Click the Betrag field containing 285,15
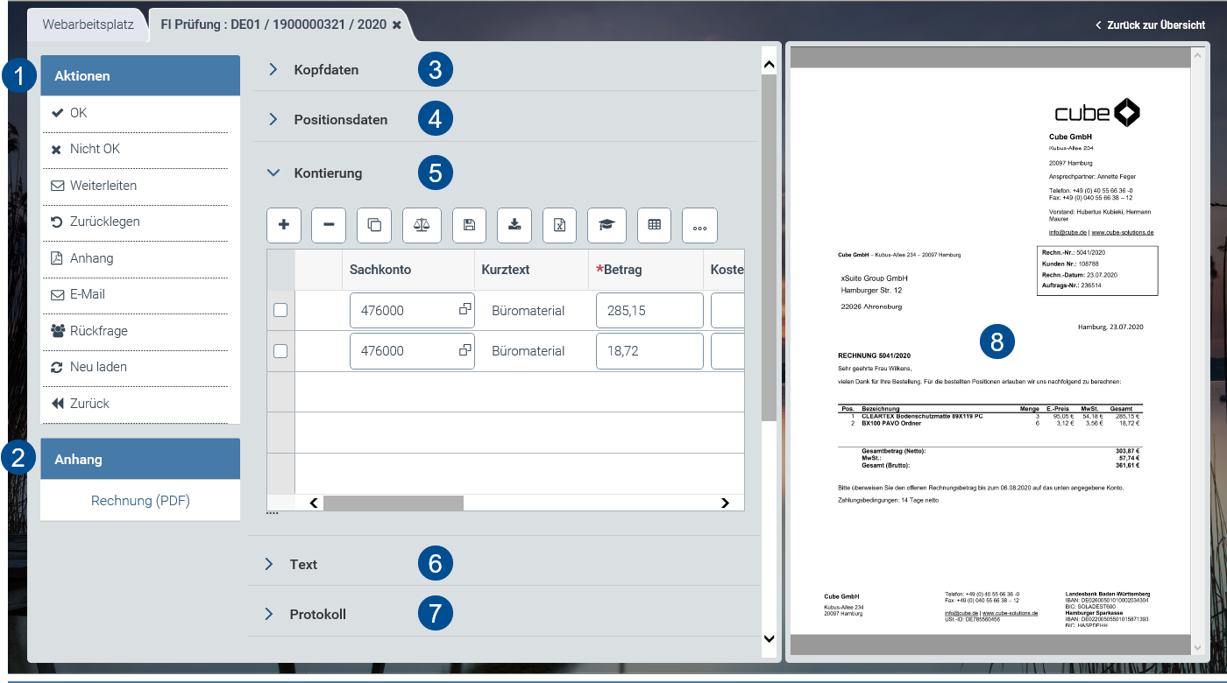1227x683 pixels. coord(649,310)
